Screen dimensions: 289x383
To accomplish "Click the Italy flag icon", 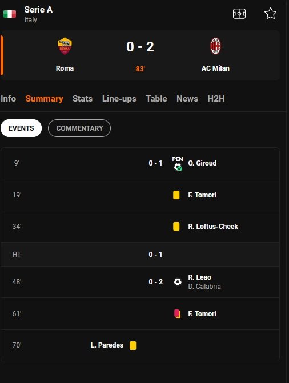I will (10, 14).
